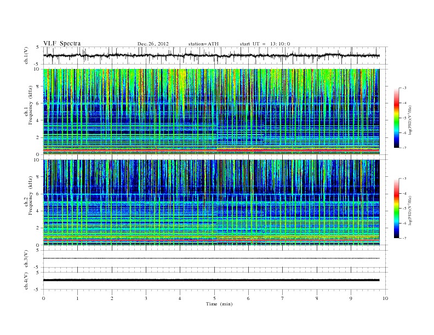The image size is (434, 335).
Task: Select the ch.2 spectrogram colorbar
Action: pyautogui.click(x=396, y=208)
